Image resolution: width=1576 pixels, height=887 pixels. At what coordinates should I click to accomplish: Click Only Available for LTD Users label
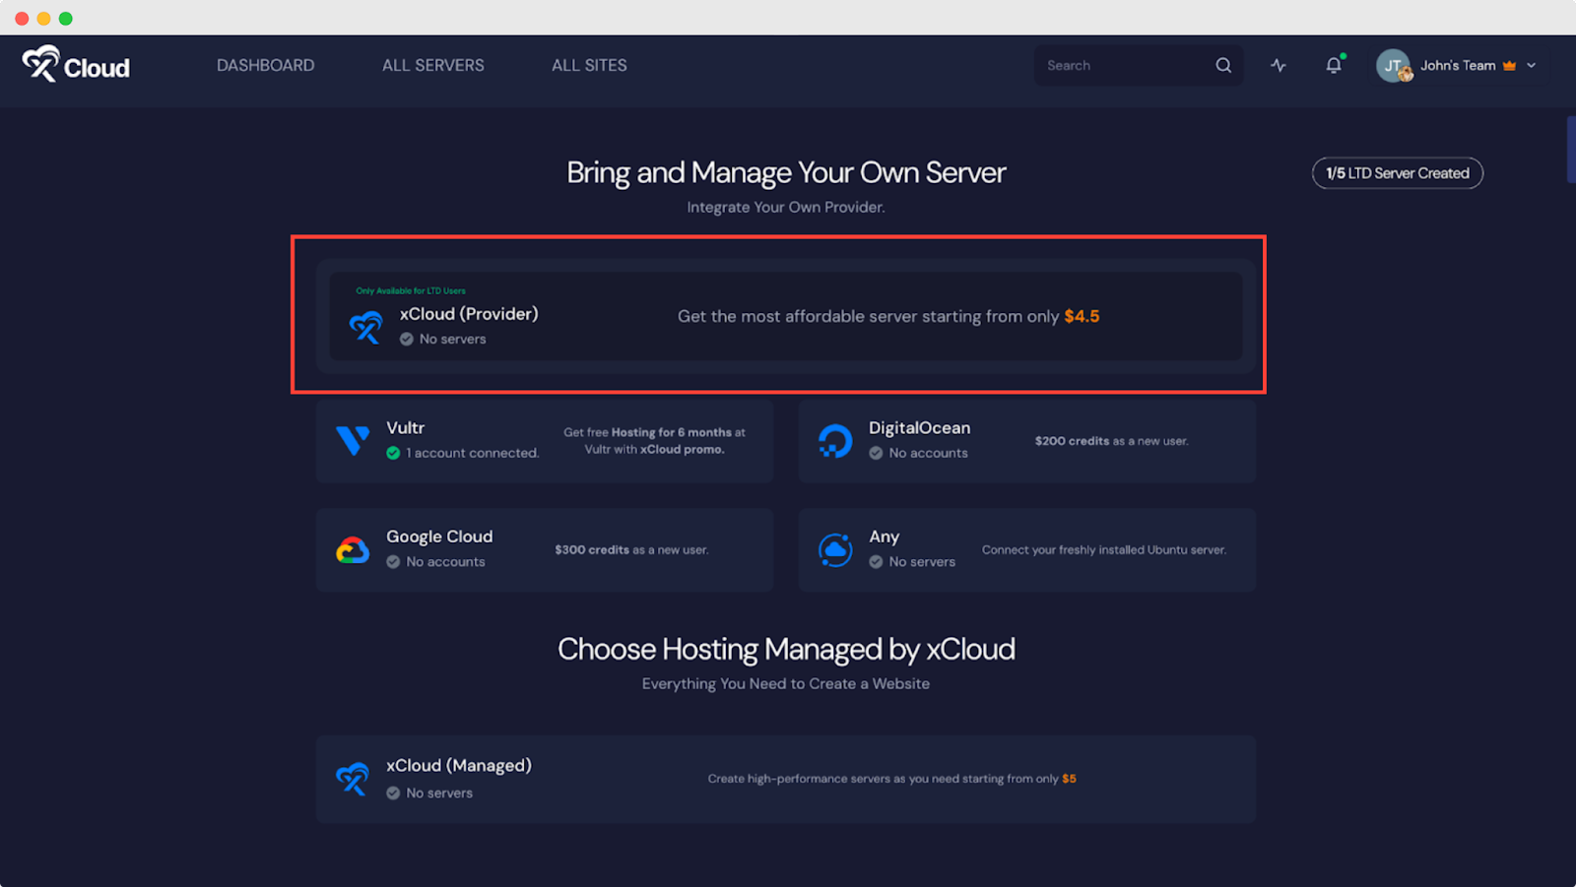(411, 290)
